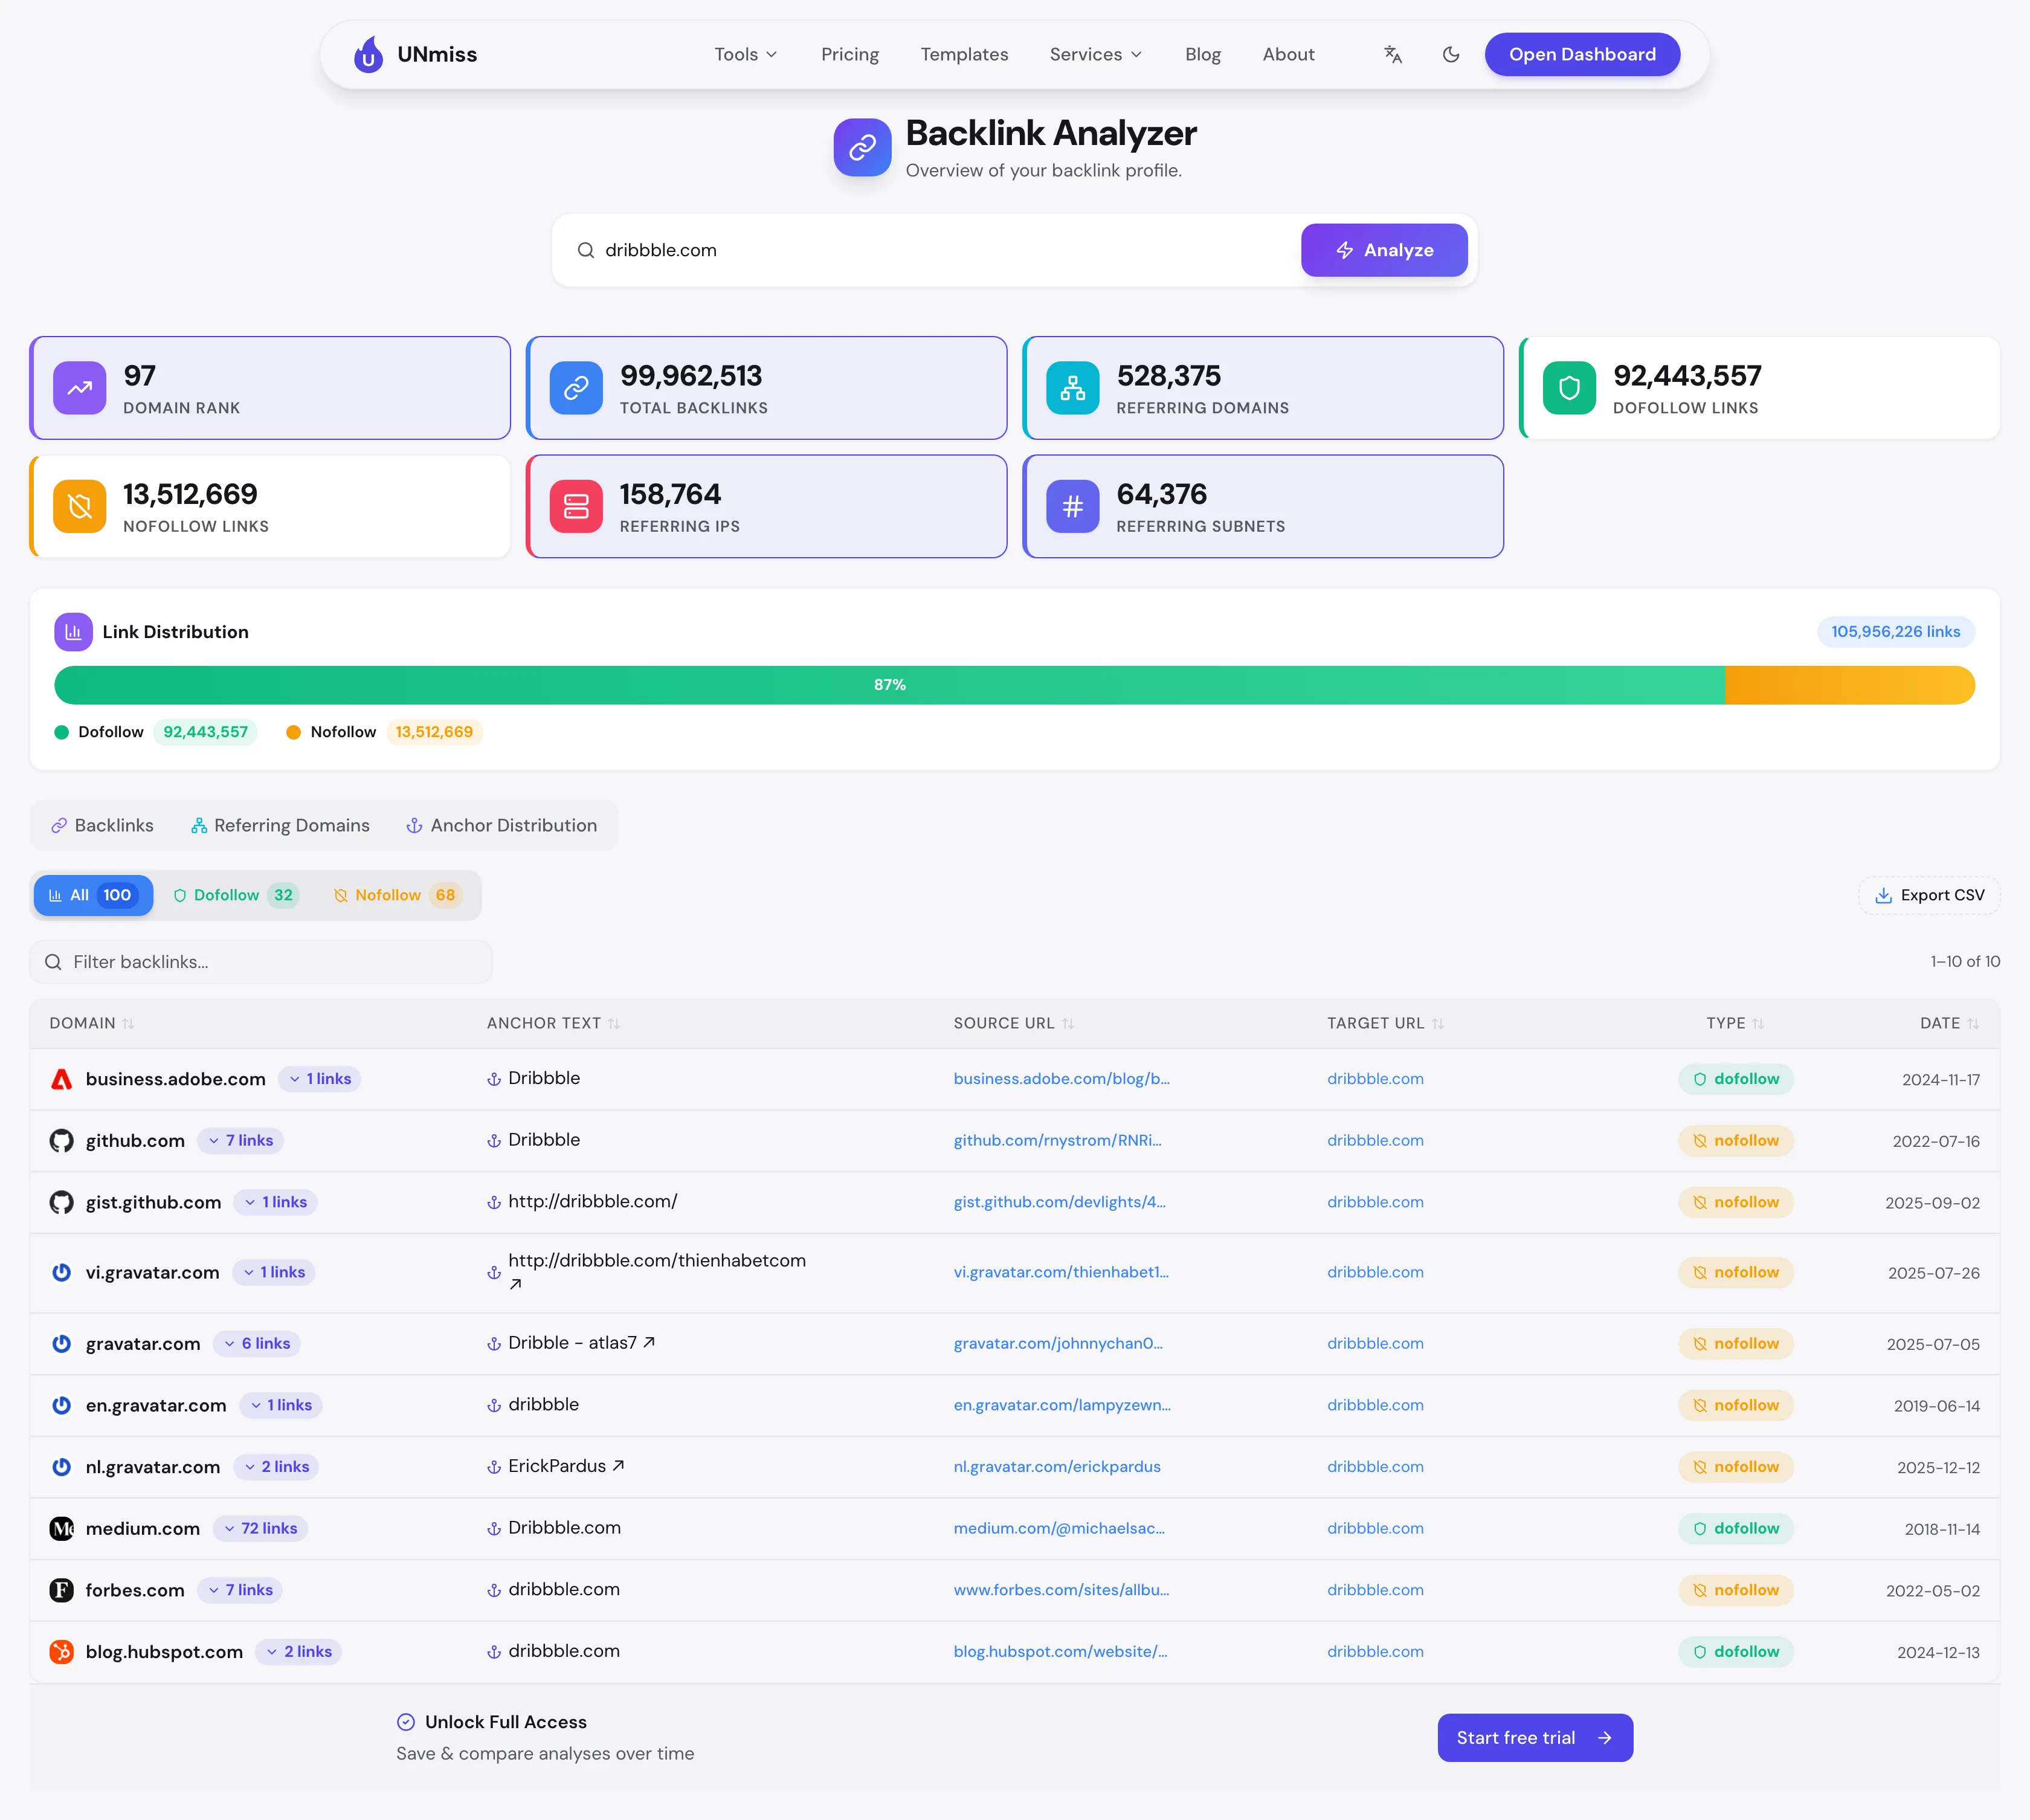The width and height of the screenshot is (2030, 1820).
Task: Open the Templates menu item
Action: point(964,54)
